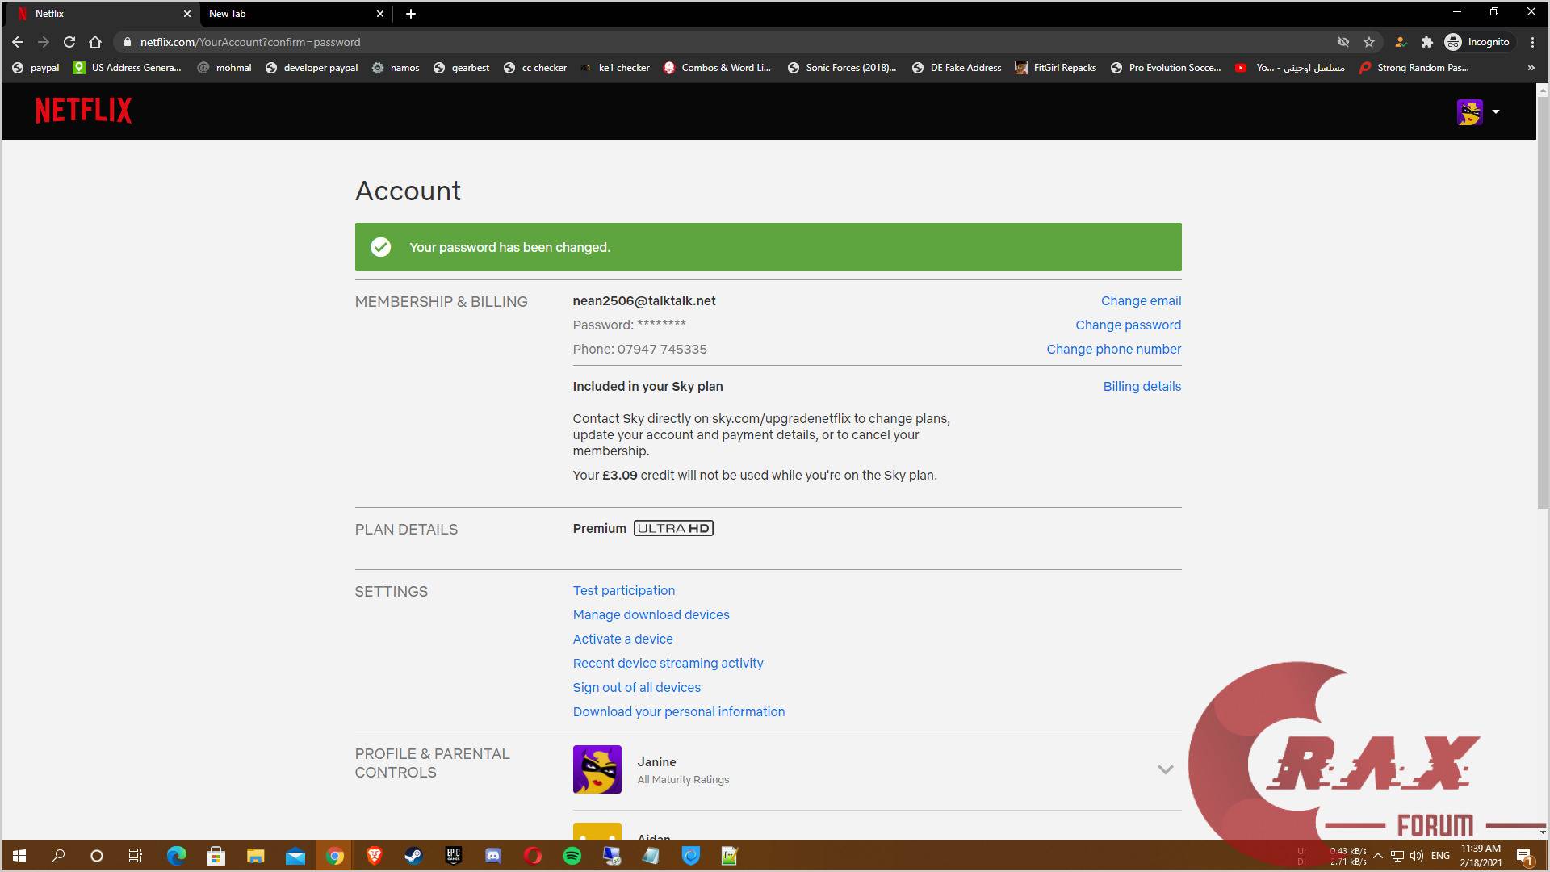The height and width of the screenshot is (872, 1550).
Task: Click Download your personal information
Action: coord(678,711)
